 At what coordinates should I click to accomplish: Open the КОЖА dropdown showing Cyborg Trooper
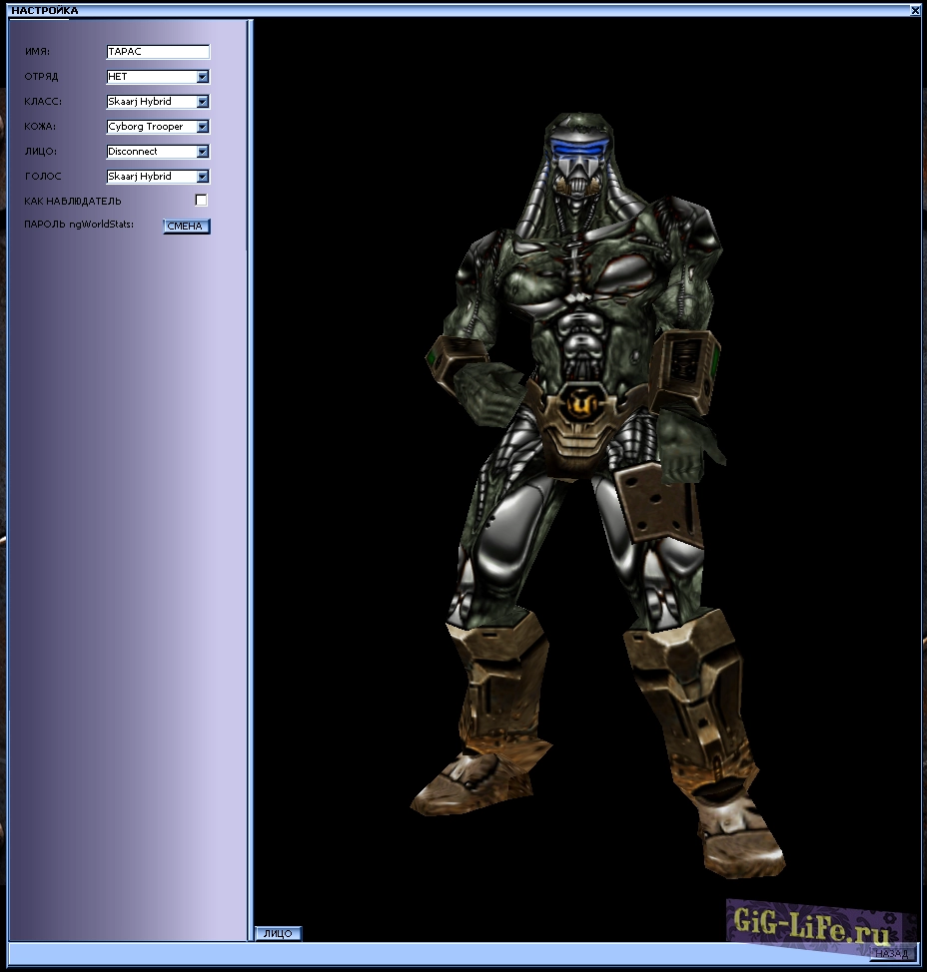tap(203, 127)
